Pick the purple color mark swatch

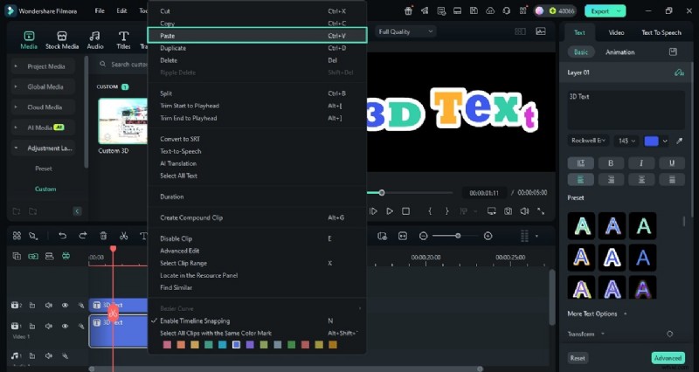click(250, 345)
